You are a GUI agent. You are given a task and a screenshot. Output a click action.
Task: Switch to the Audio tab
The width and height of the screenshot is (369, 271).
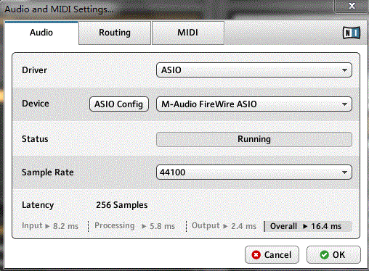point(41,33)
